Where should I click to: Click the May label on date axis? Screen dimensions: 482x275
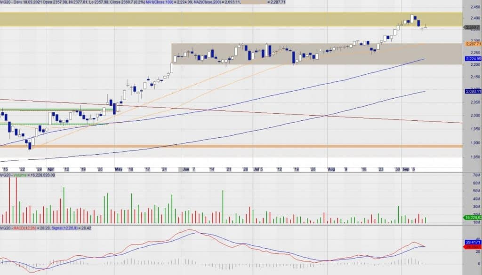(x=118, y=169)
